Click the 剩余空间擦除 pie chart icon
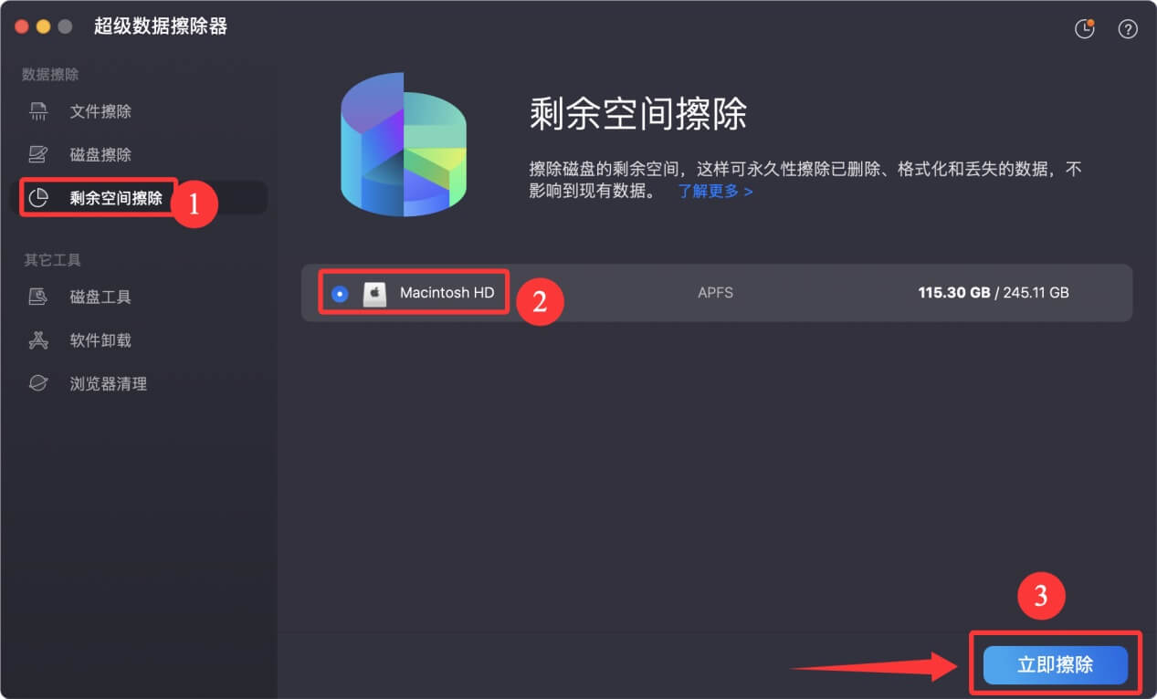The image size is (1157, 699). [37, 197]
